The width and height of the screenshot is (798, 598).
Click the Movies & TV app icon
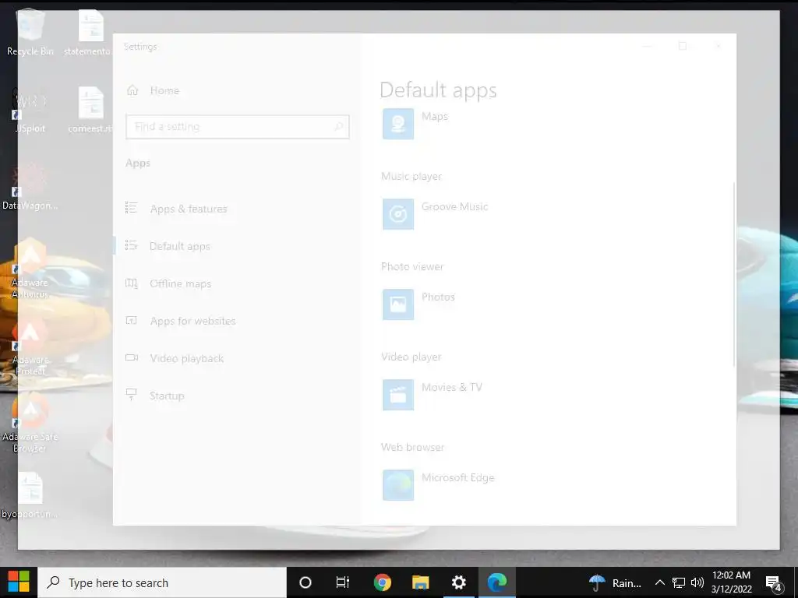tap(398, 395)
